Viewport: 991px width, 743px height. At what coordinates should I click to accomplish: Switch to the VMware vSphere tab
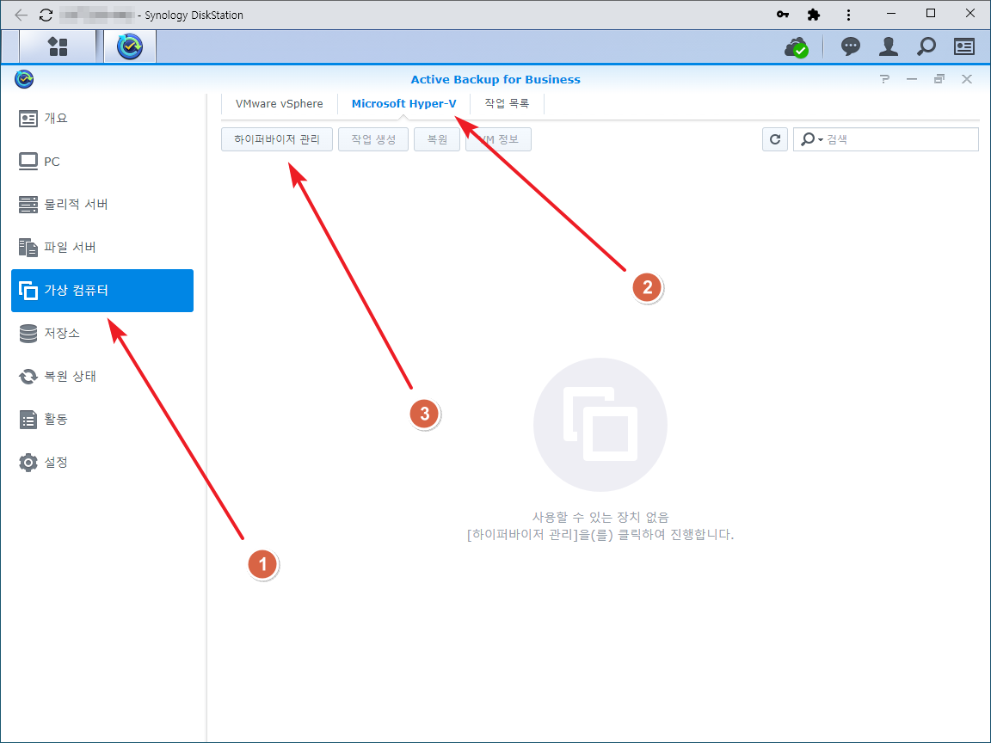pyautogui.click(x=280, y=103)
